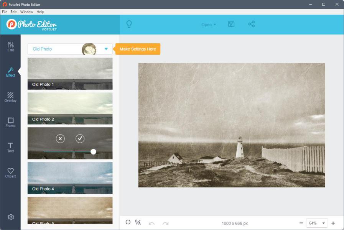Select the Old Photo 2 effect thumbnail
The height and width of the screenshot is (230, 344).
click(70, 108)
